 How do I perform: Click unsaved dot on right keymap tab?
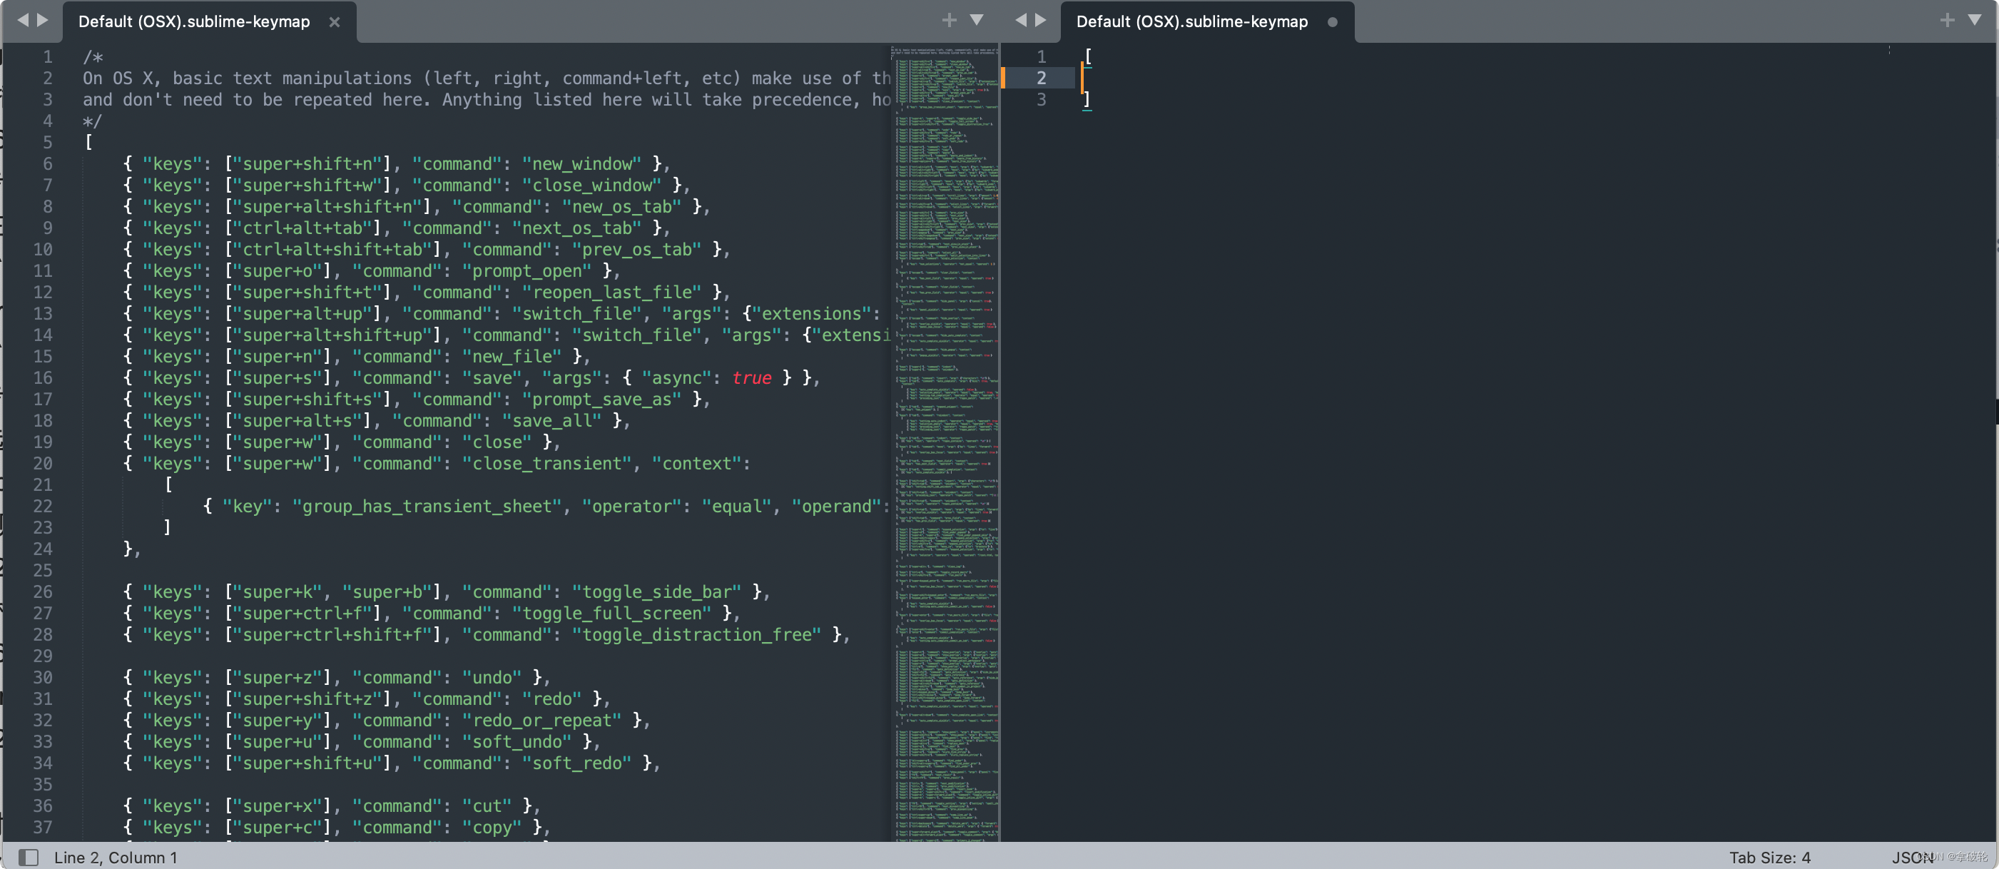pos(1333,23)
